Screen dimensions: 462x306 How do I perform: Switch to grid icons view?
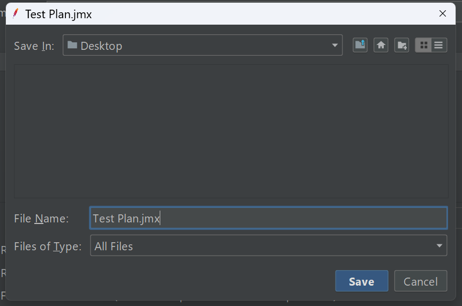[x=423, y=45]
